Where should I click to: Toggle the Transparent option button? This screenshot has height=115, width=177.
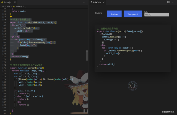coord(133,14)
